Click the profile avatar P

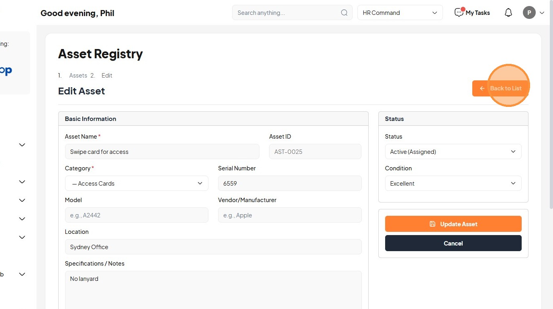(529, 13)
